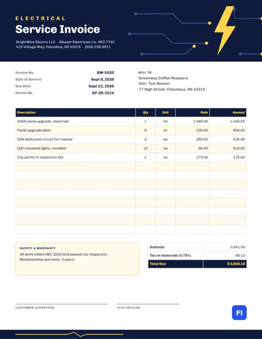Image resolution: width=262 pixels, height=339 pixels.
Task: Click City permit & inspection fee description
Action: (x=40, y=157)
